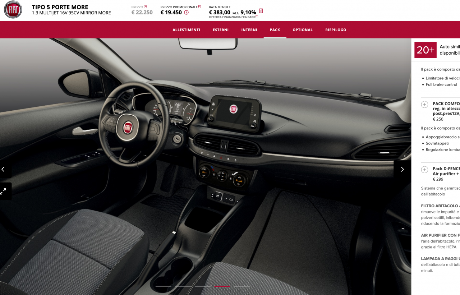Advance to next image with right arrow
This screenshot has width=460, height=295.
click(402, 169)
